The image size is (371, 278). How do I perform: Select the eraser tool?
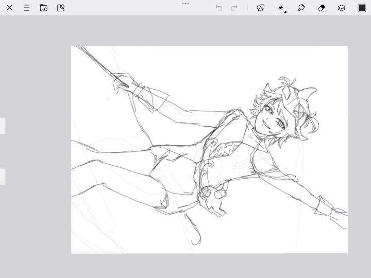[322, 8]
